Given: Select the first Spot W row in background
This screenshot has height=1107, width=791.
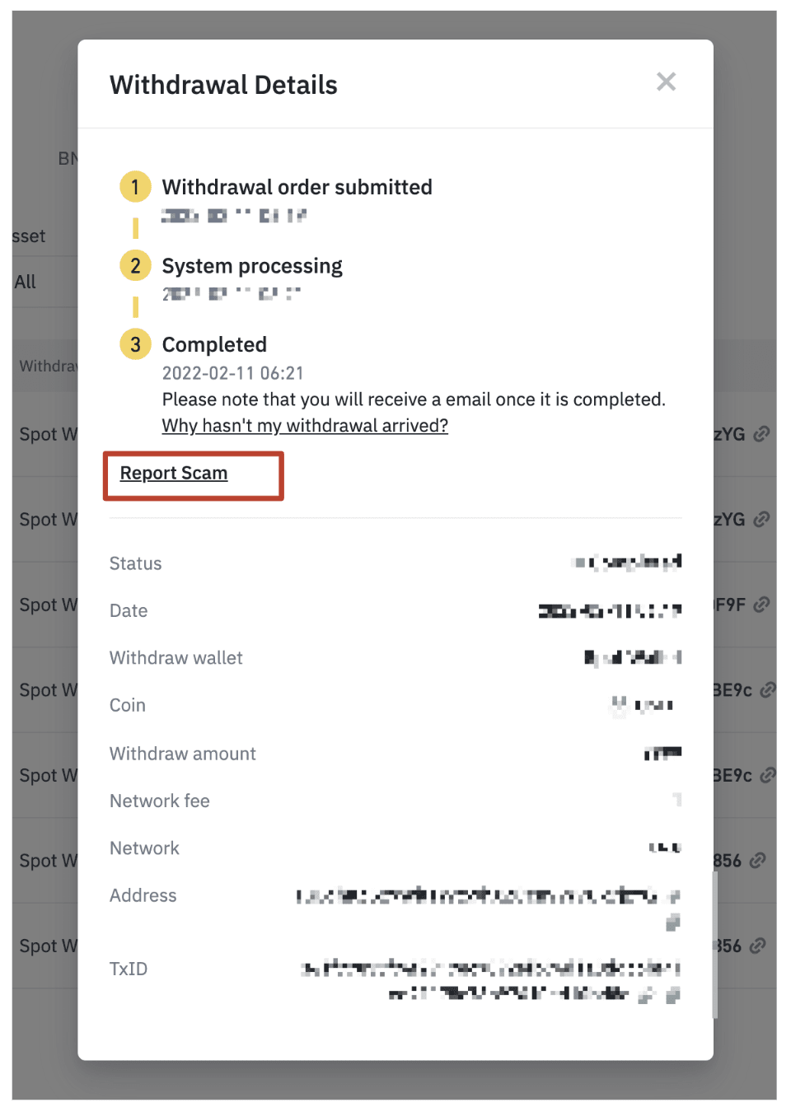Looking at the screenshot, I should click(x=45, y=434).
